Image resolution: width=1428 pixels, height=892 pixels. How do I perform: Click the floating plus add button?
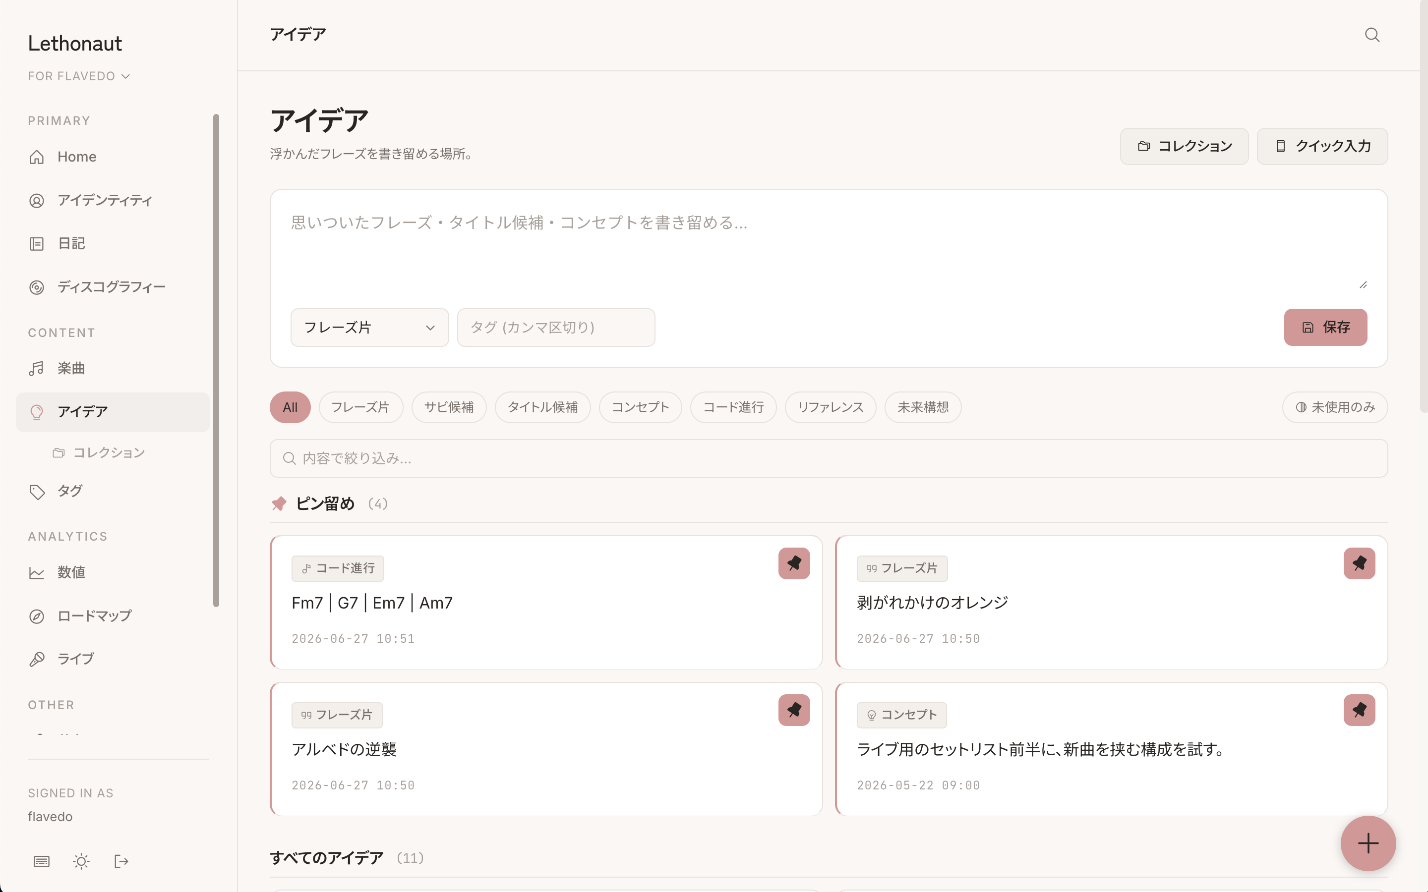[x=1368, y=843]
